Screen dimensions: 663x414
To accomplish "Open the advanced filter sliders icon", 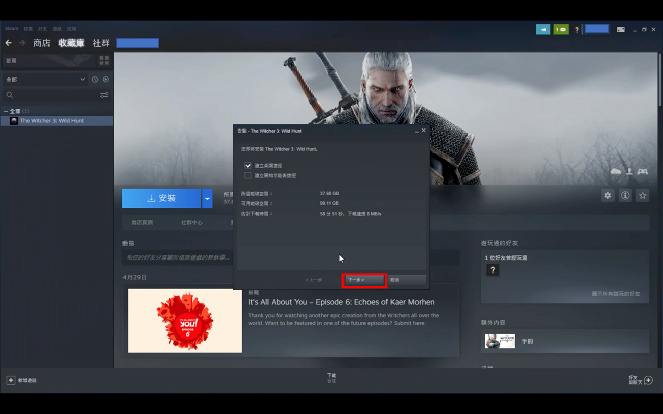I will click(104, 95).
